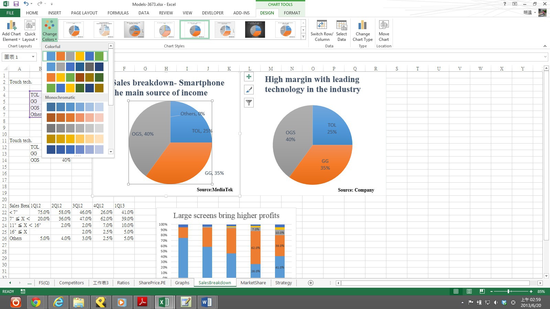Open the Quick Layout gallery

click(30, 25)
